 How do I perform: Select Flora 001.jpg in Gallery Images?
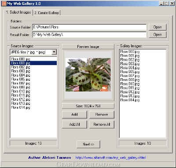tap(143, 55)
